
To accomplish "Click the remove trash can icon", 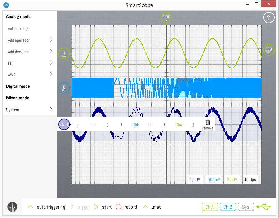I will pyautogui.click(x=208, y=123).
